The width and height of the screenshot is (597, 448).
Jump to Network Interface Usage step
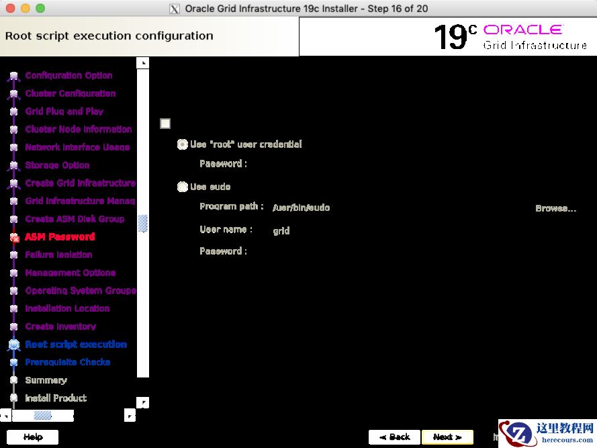point(77,147)
